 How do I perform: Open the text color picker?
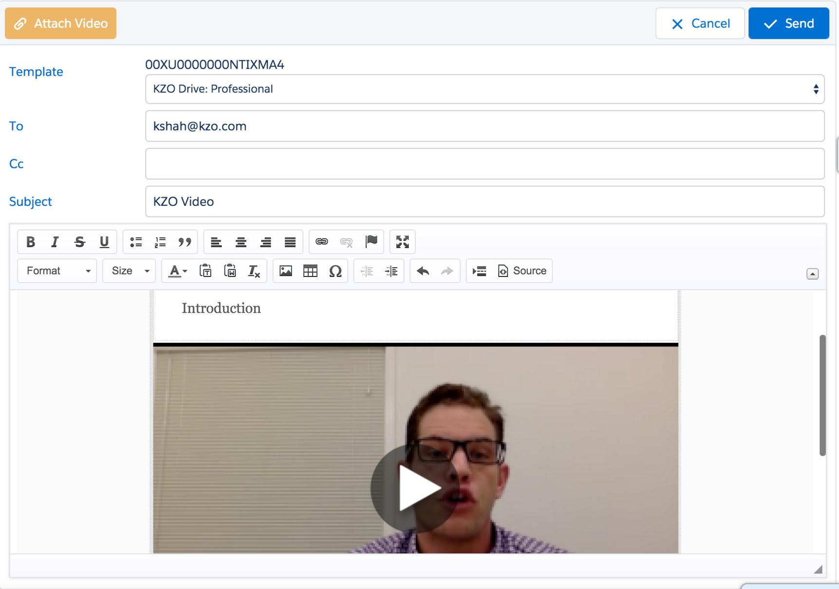[x=177, y=271]
